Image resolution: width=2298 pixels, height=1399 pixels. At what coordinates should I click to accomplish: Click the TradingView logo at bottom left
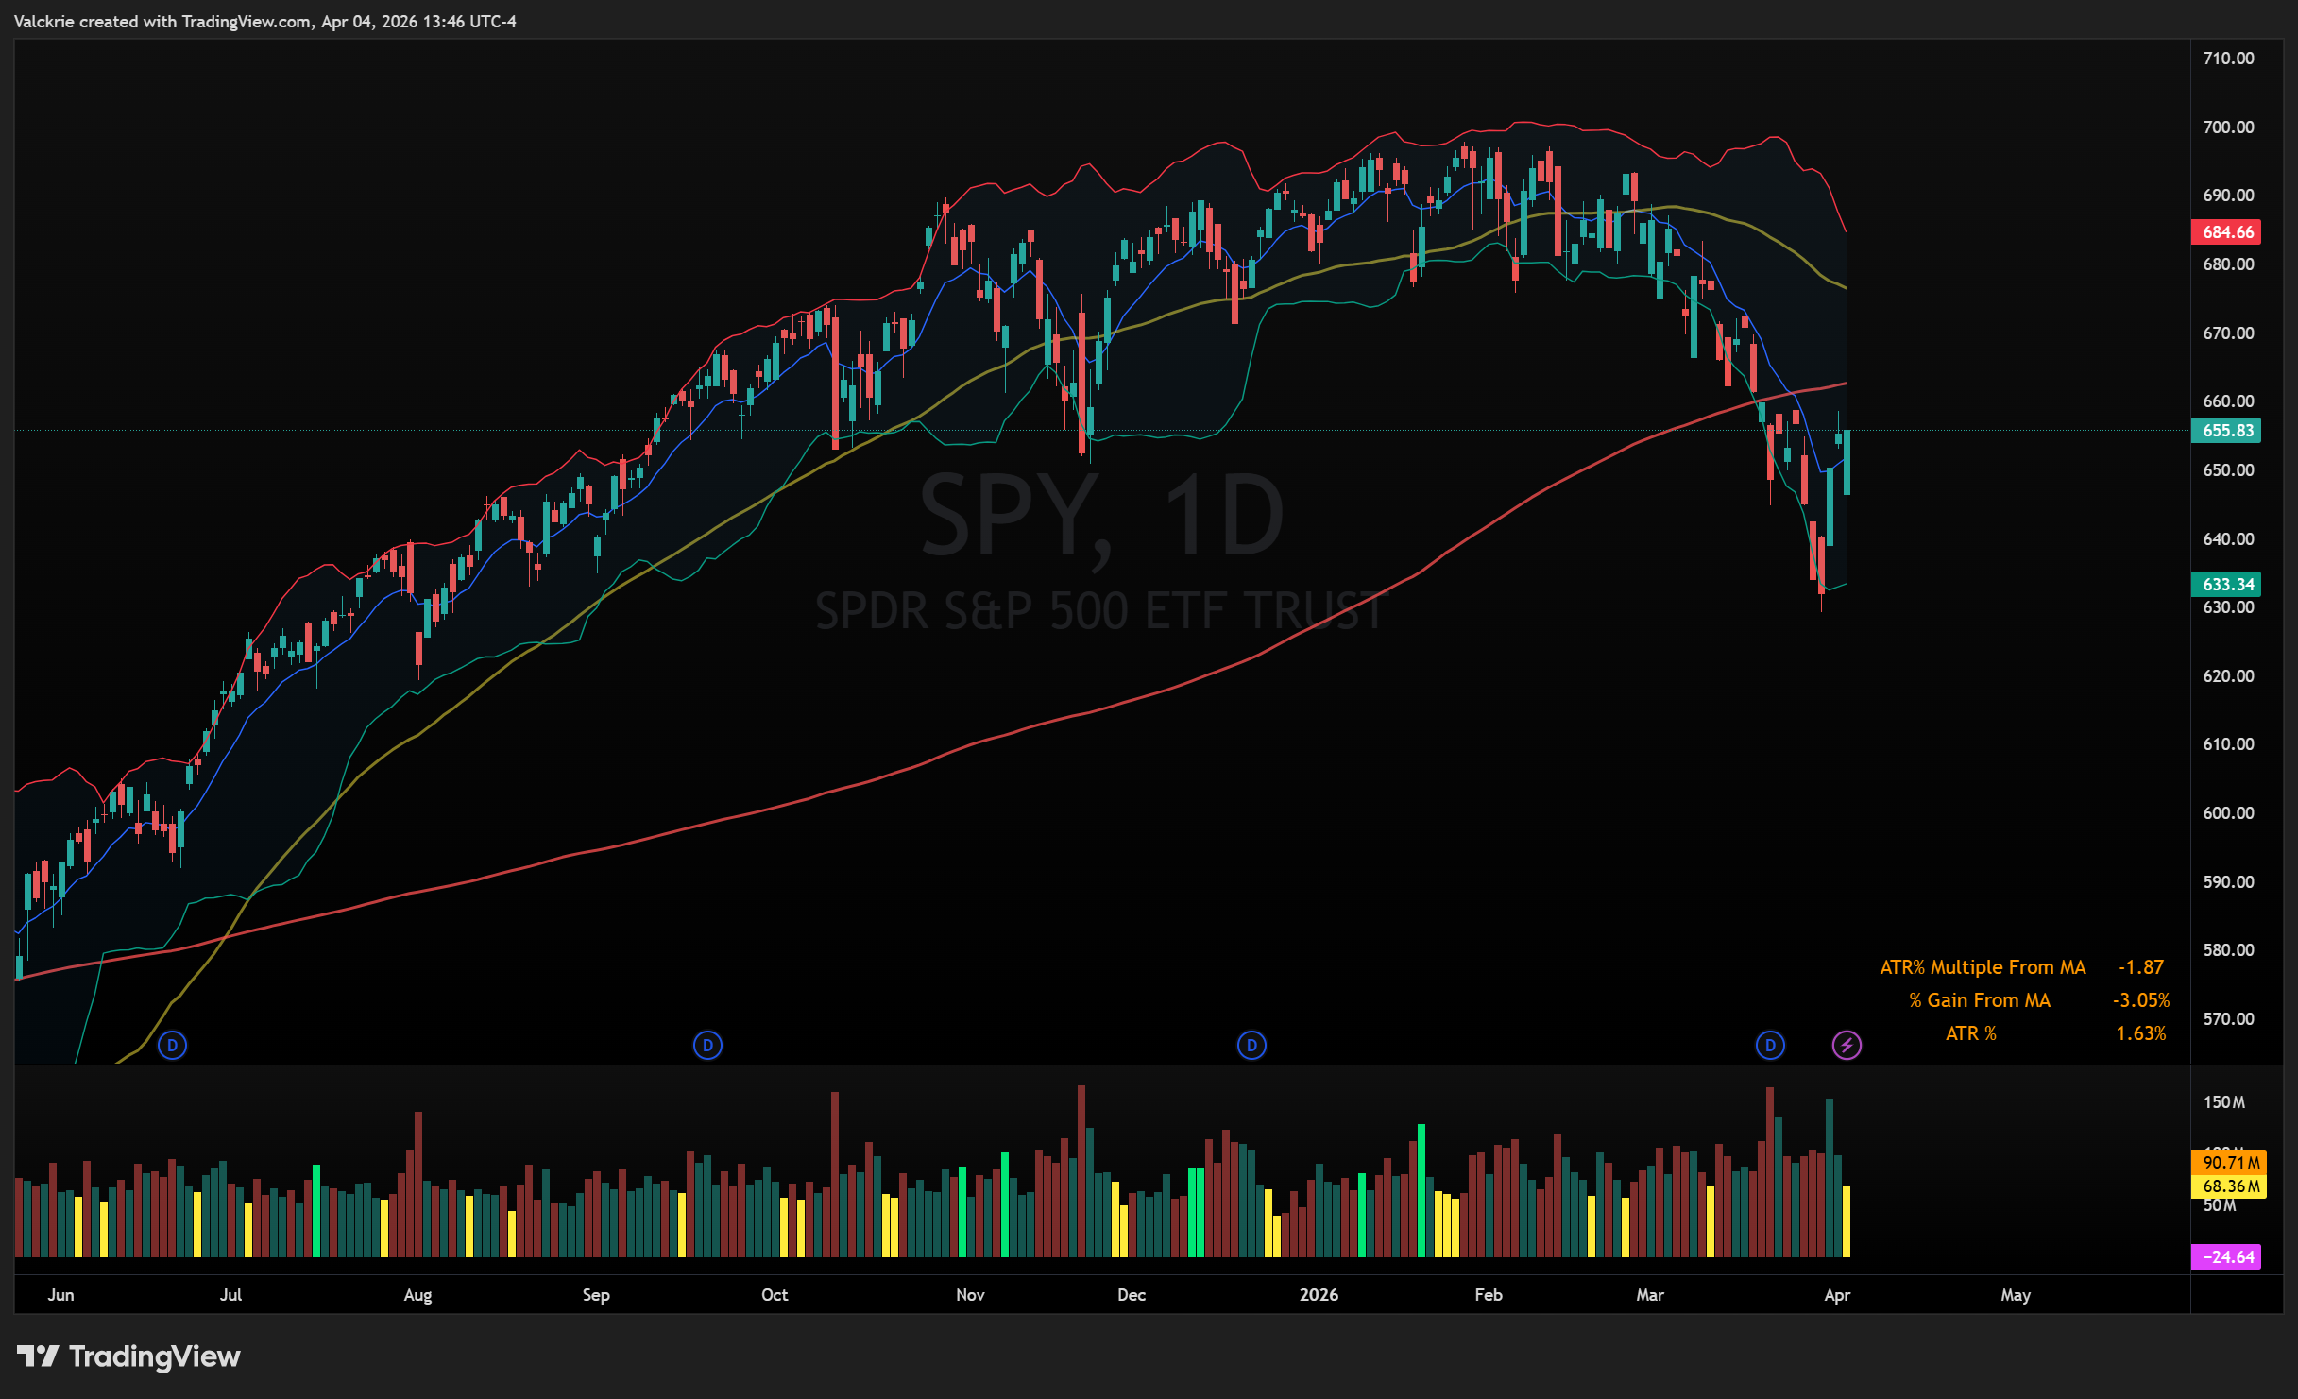(x=128, y=1356)
